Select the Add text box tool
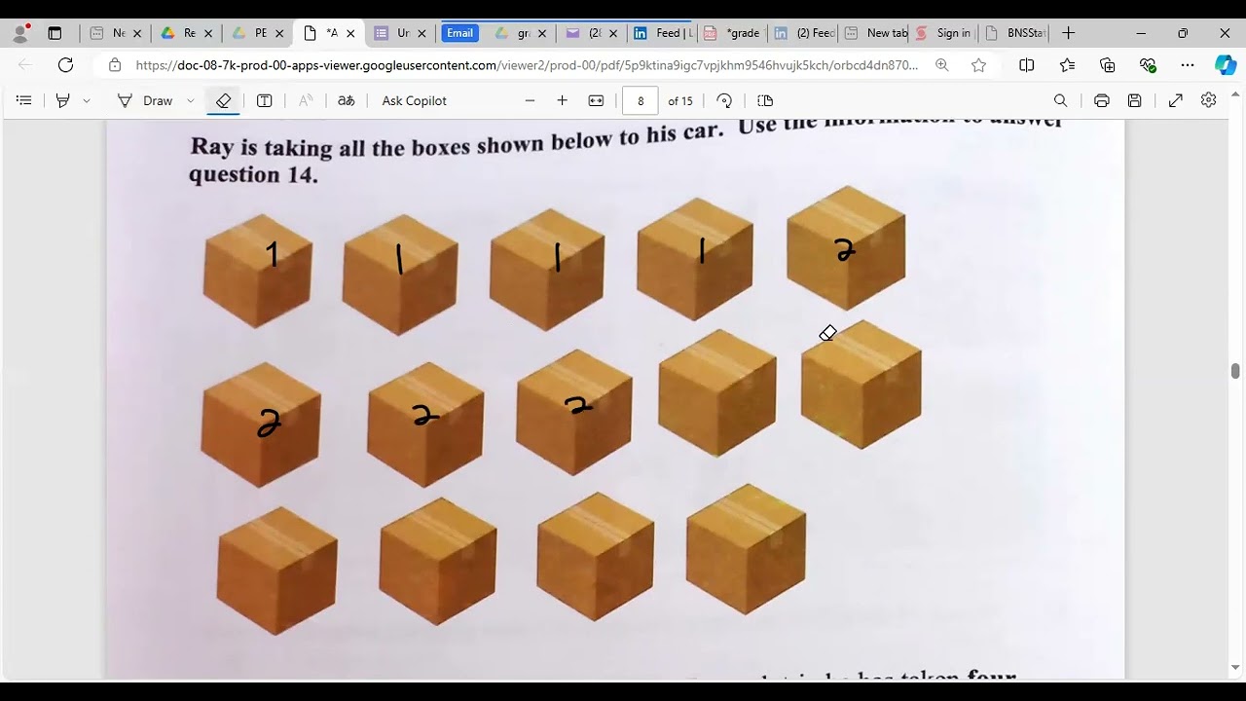 [264, 100]
